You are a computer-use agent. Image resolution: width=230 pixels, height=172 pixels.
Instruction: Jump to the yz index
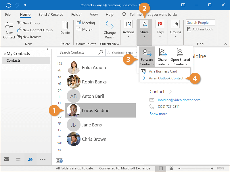60,149
